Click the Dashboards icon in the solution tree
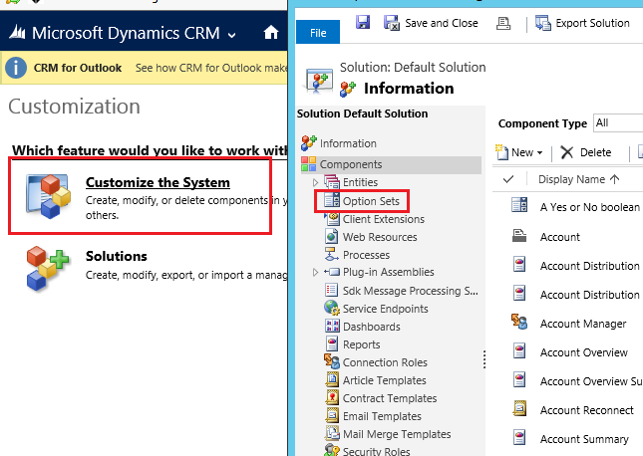Screen dimensions: 643x456 click(x=332, y=327)
